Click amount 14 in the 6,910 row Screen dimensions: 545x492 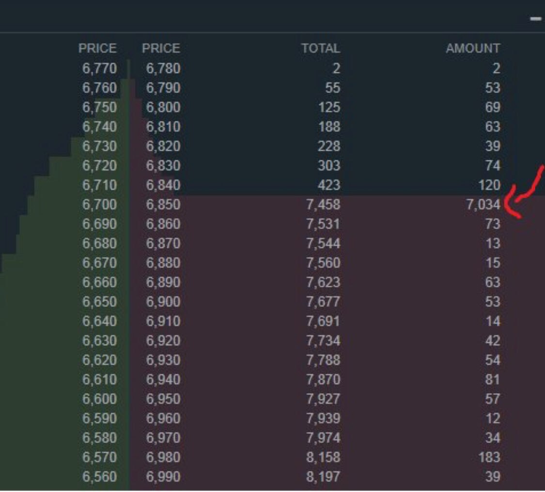pos(493,322)
